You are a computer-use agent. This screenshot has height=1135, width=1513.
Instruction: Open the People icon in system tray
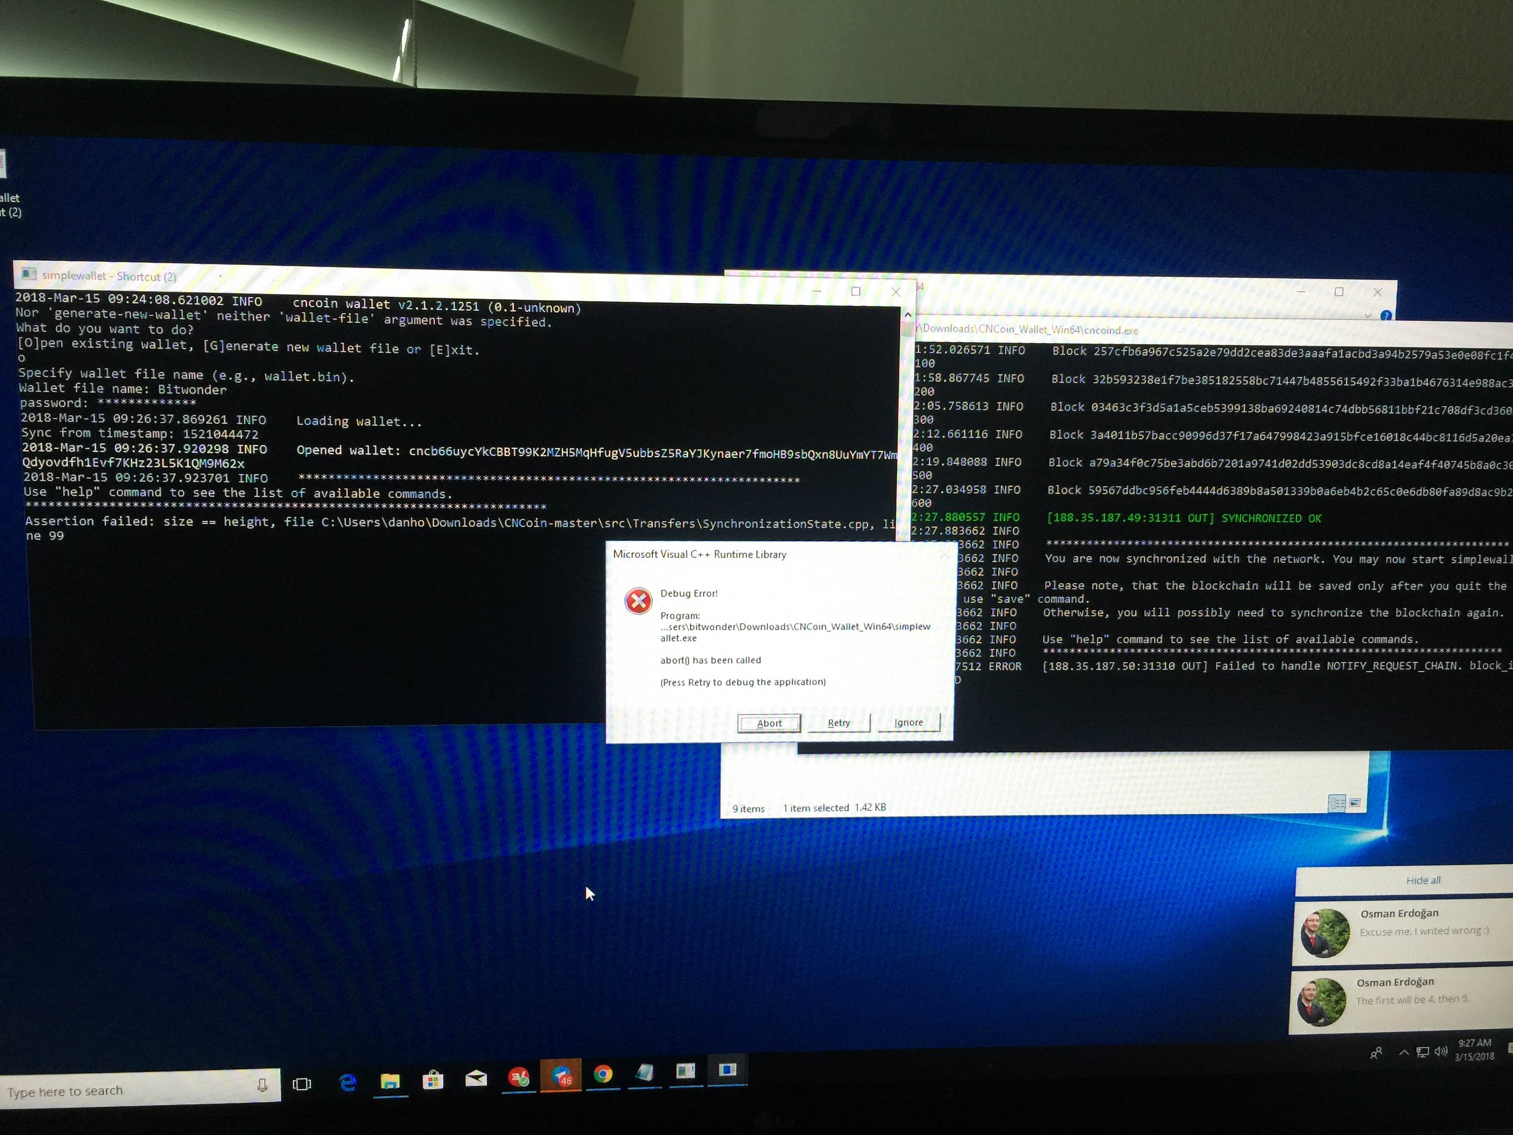1376,1053
